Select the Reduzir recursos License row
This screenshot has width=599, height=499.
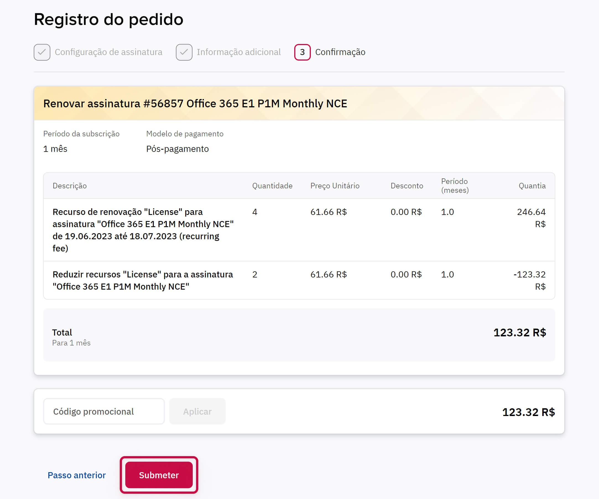(x=299, y=280)
